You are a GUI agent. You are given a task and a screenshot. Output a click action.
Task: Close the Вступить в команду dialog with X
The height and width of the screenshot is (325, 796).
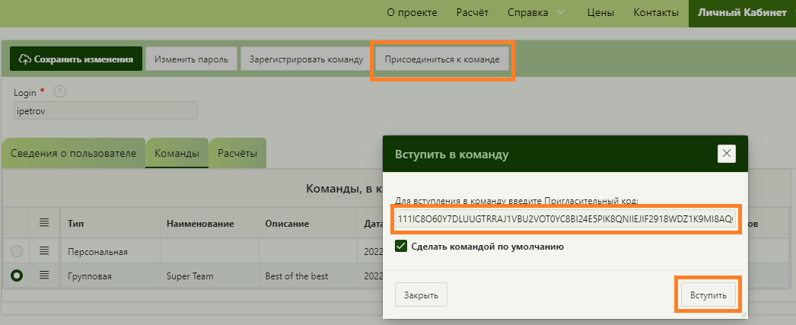(727, 154)
